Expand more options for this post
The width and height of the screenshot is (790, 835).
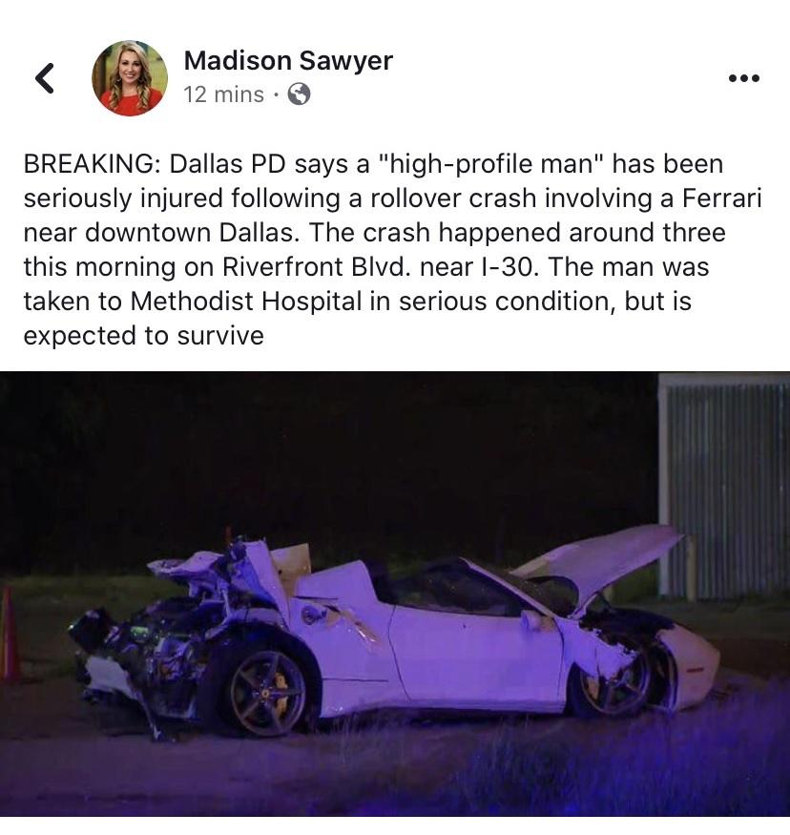pyautogui.click(x=743, y=78)
